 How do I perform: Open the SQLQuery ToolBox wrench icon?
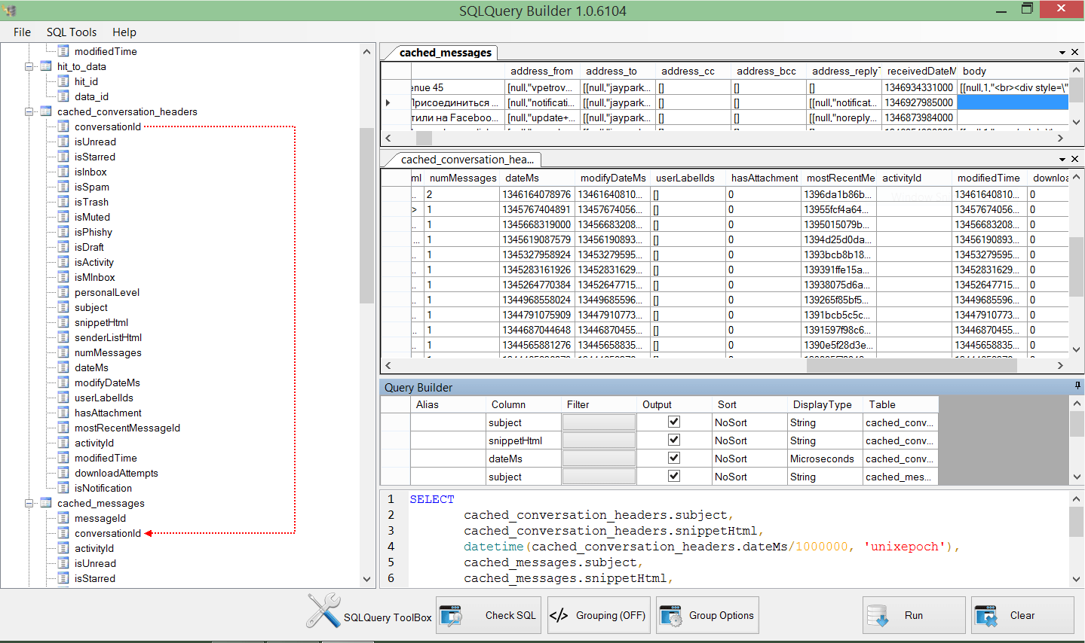coord(323,611)
